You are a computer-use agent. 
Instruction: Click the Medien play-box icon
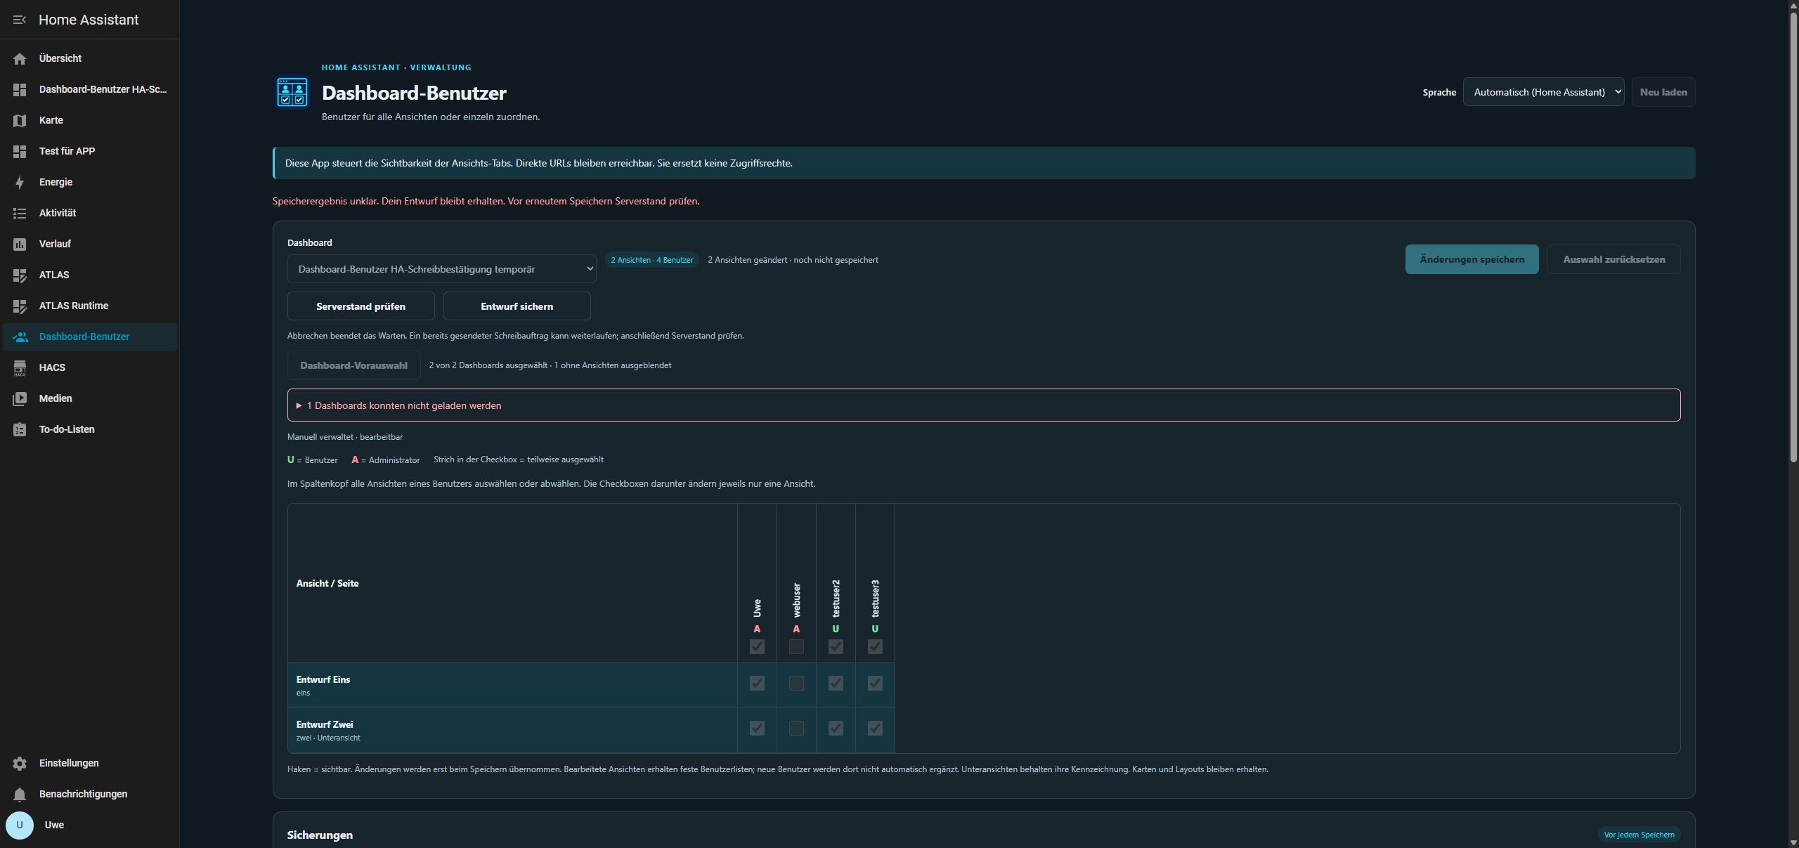click(20, 398)
